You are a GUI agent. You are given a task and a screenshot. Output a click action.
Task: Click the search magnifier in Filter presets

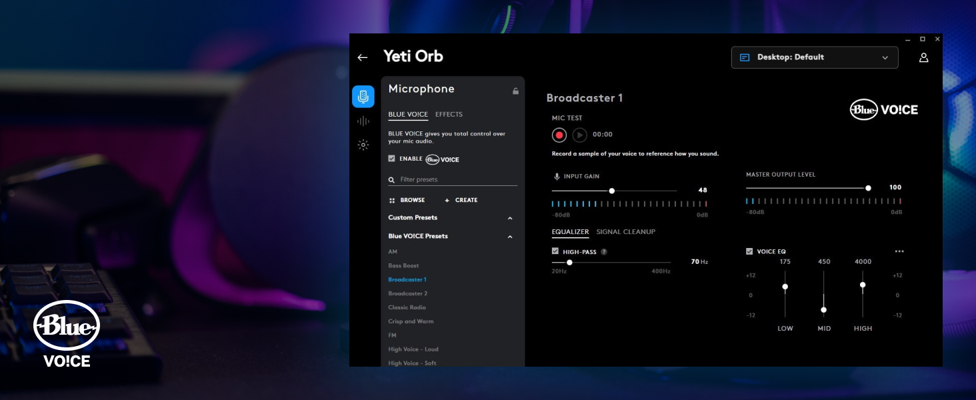(391, 180)
